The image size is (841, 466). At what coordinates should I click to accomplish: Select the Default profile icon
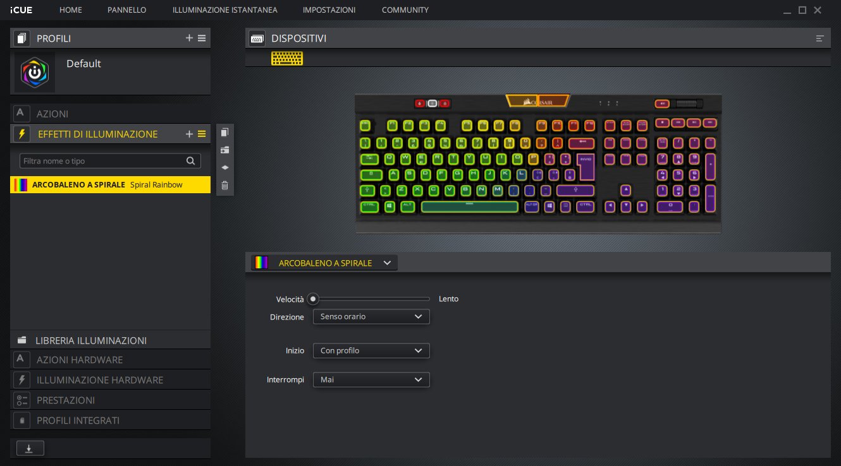[x=35, y=73]
